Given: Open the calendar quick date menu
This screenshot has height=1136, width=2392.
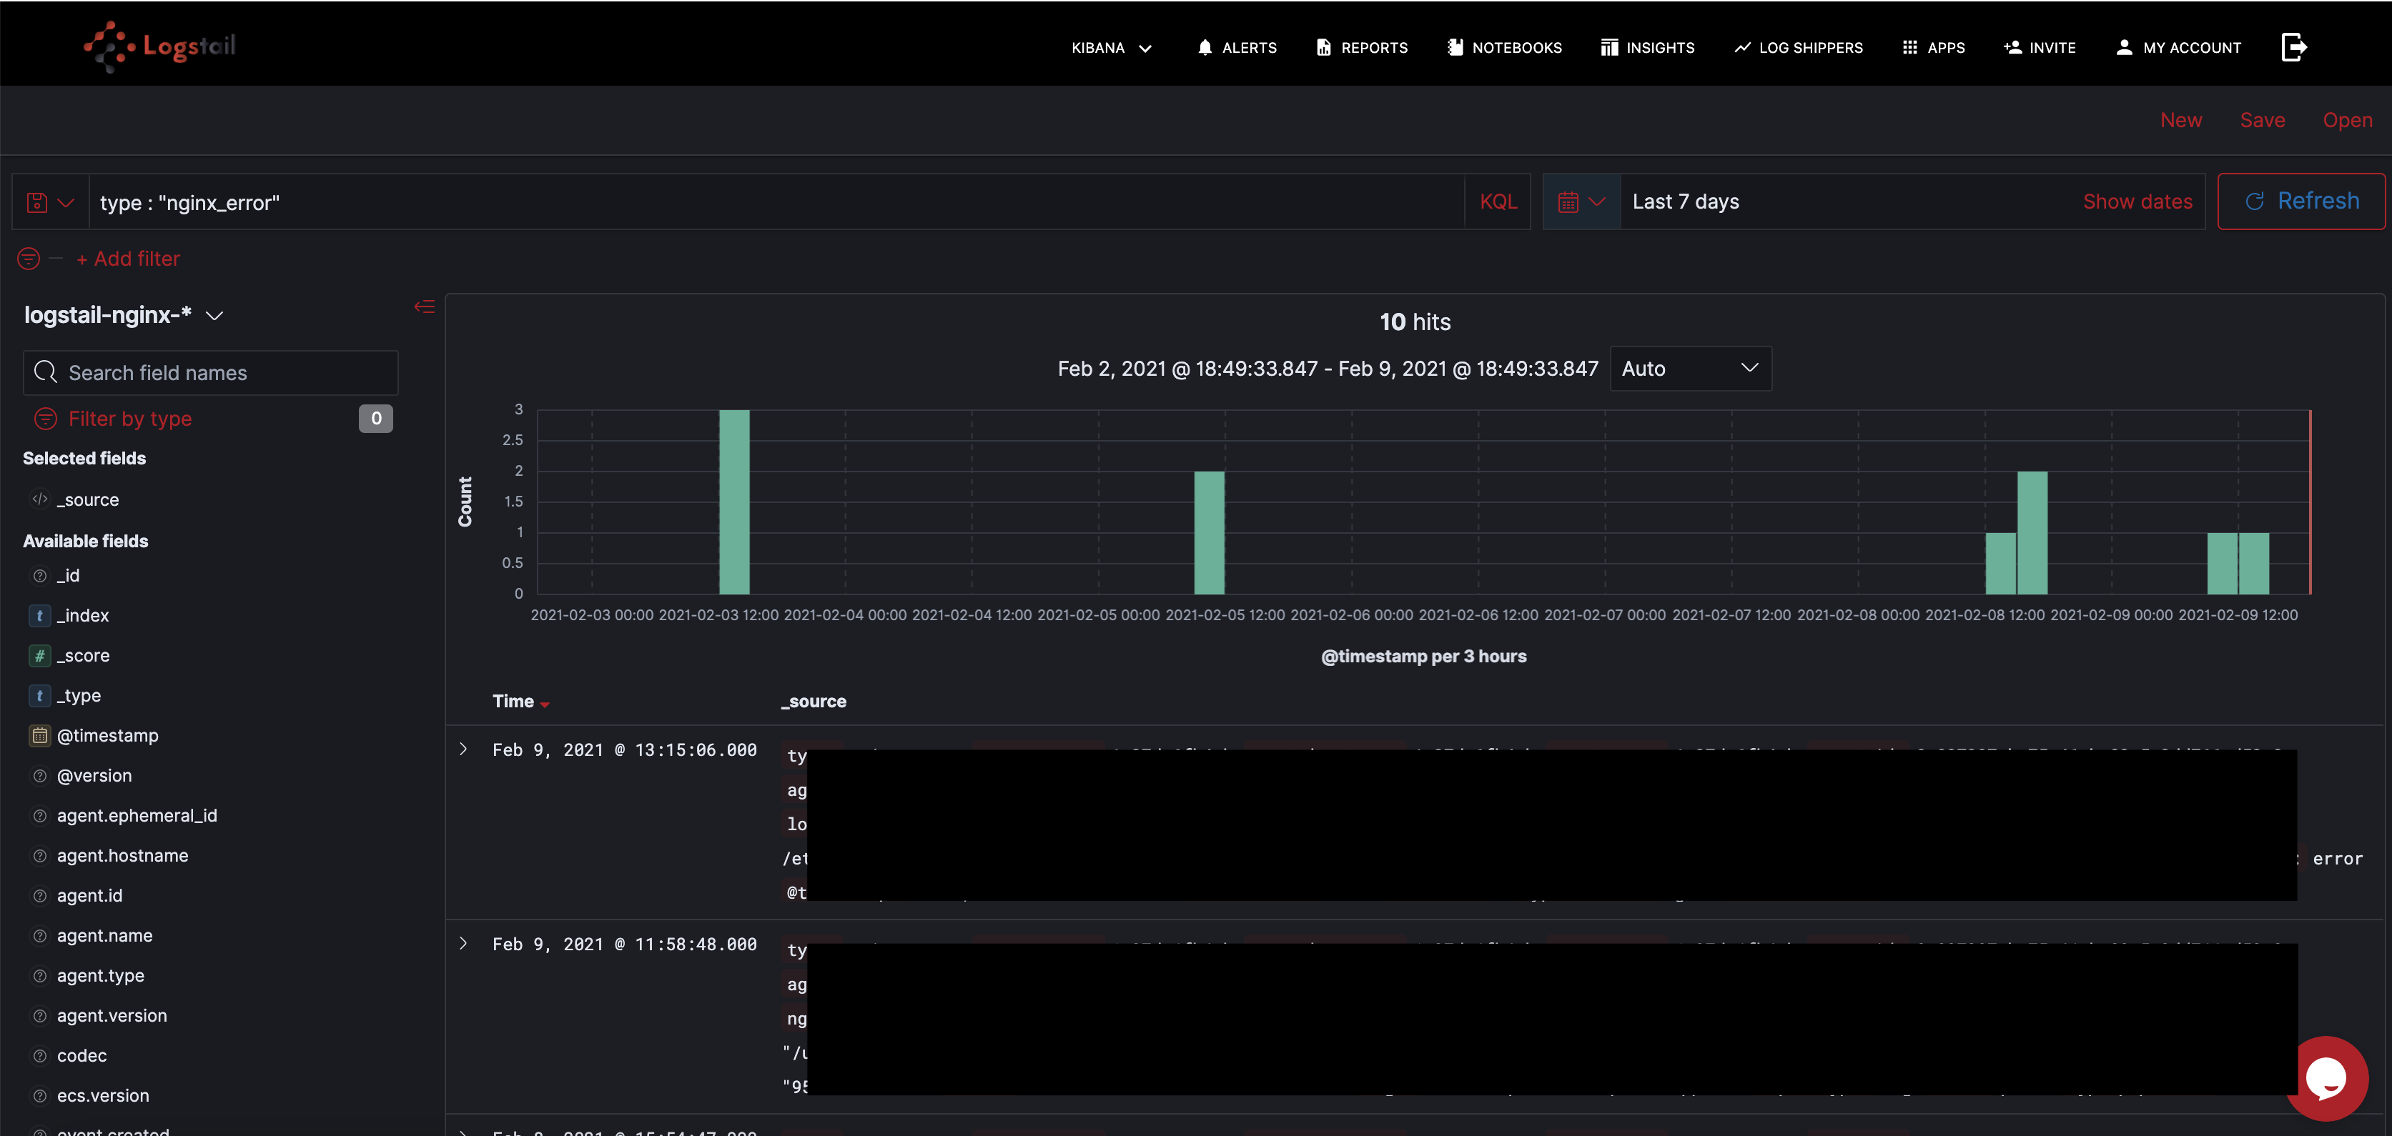Looking at the screenshot, I should [1581, 201].
